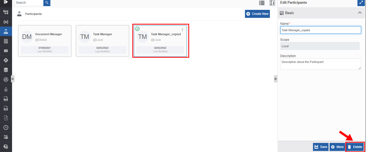The height and width of the screenshot is (152, 366).
Task: Open the variables {x} sidebar icon
Action: pos(6,22)
